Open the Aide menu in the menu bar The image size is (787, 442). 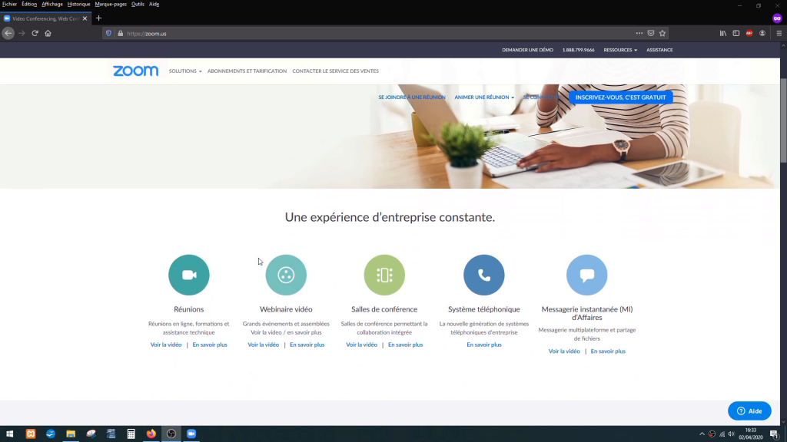pyautogui.click(x=154, y=4)
